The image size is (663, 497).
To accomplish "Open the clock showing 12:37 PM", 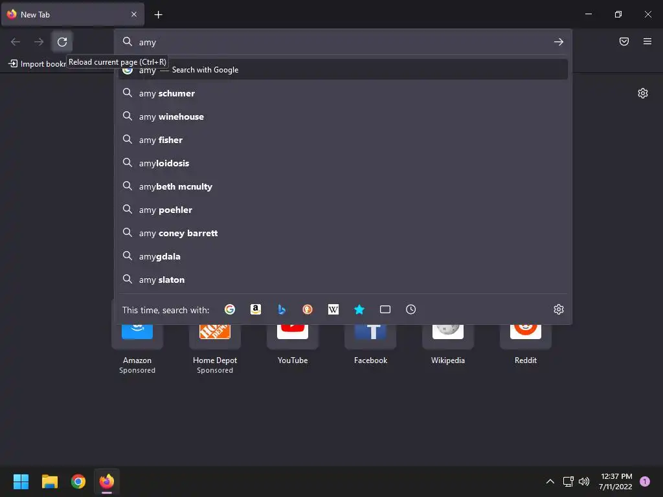I will pyautogui.click(x=615, y=481).
